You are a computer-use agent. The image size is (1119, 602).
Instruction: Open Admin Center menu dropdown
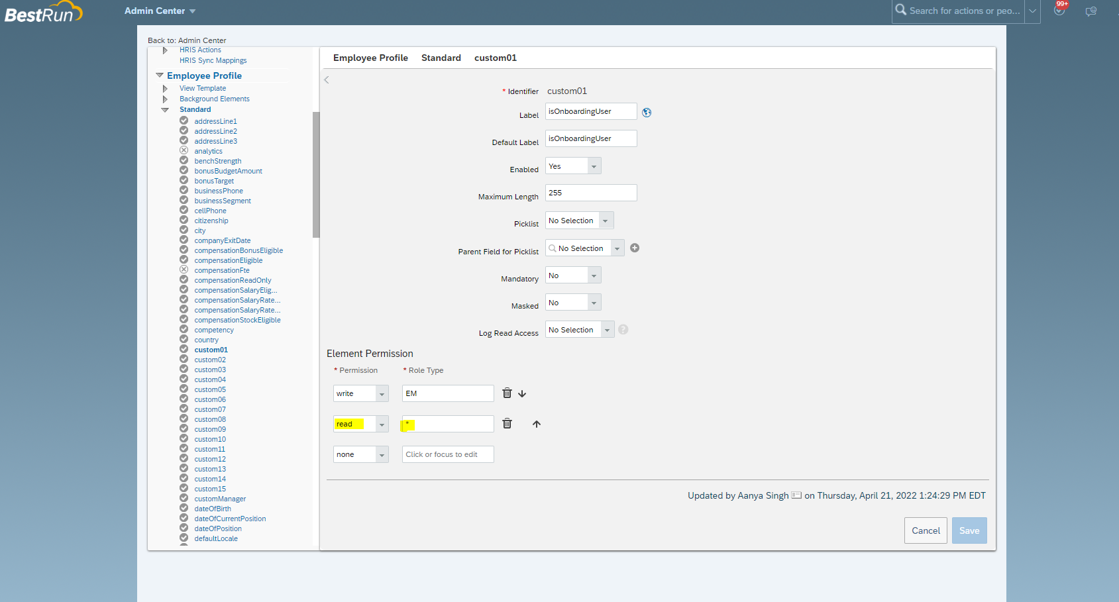(160, 11)
